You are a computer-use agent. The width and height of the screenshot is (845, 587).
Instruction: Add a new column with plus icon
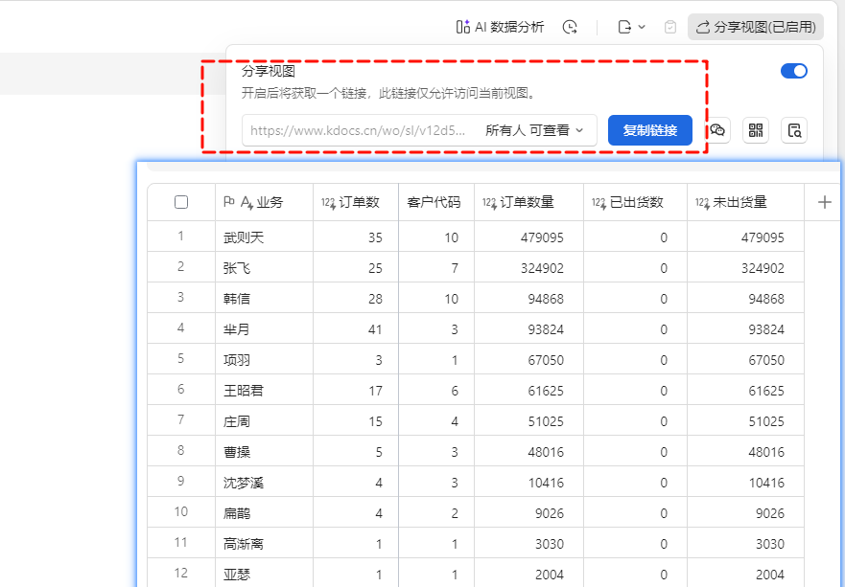click(825, 202)
